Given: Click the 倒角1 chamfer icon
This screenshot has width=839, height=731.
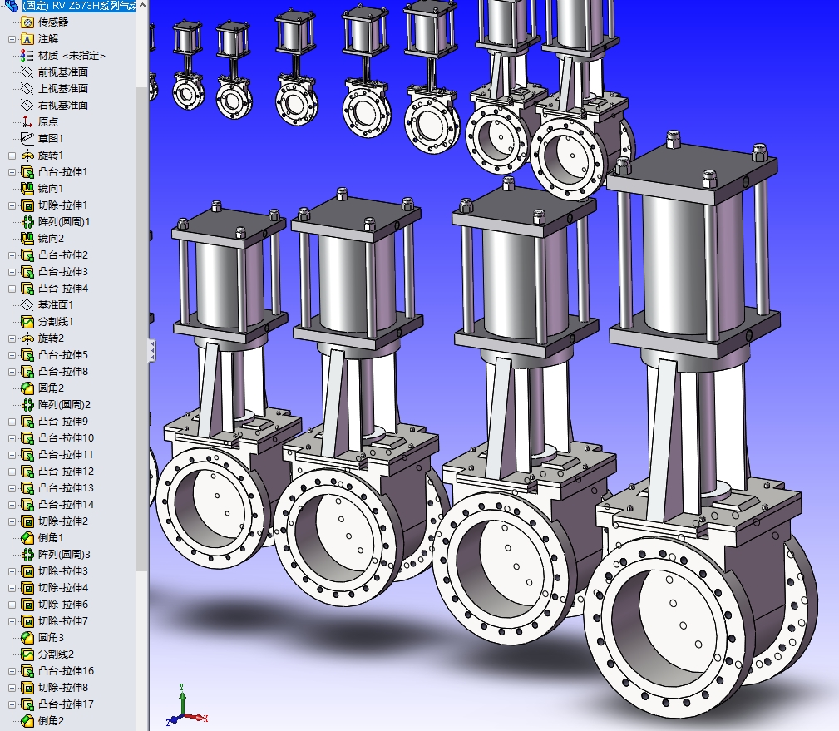Looking at the screenshot, I should tap(27, 537).
